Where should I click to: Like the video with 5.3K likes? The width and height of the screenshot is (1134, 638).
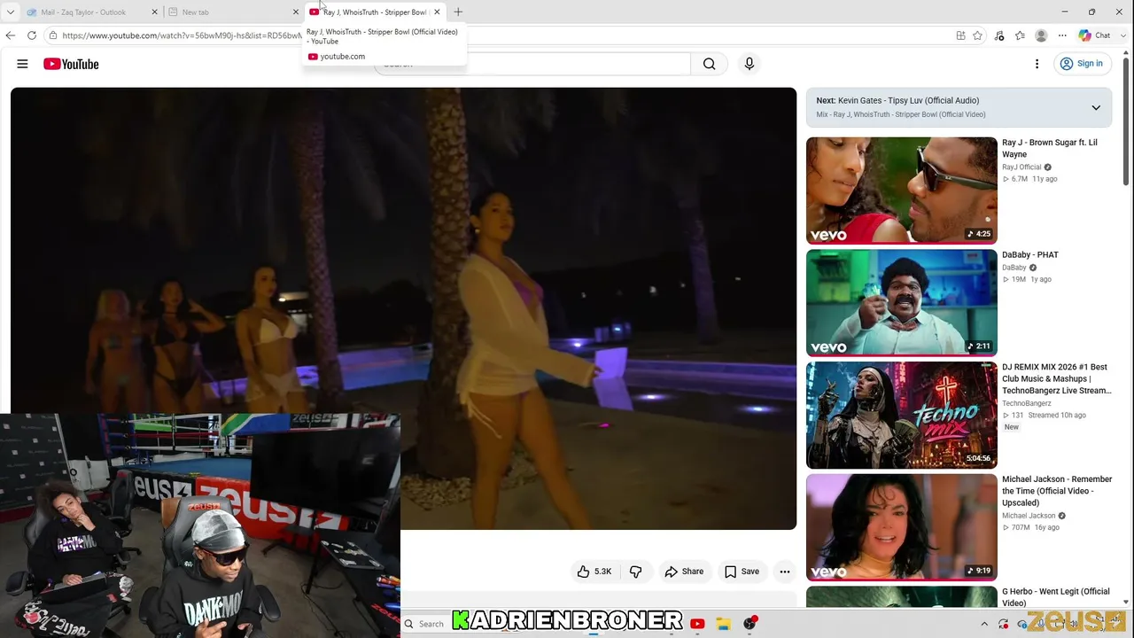[594, 572]
